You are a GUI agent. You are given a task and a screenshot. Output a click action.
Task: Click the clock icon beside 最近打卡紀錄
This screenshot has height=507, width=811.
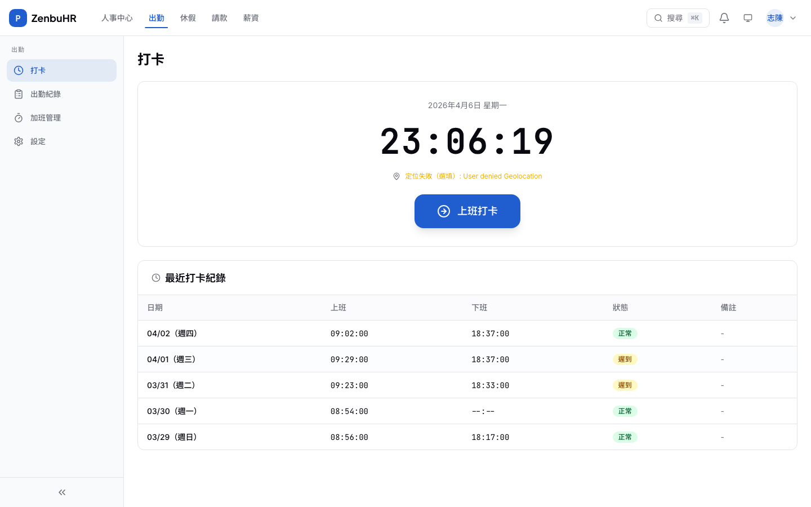[x=156, y=278]
